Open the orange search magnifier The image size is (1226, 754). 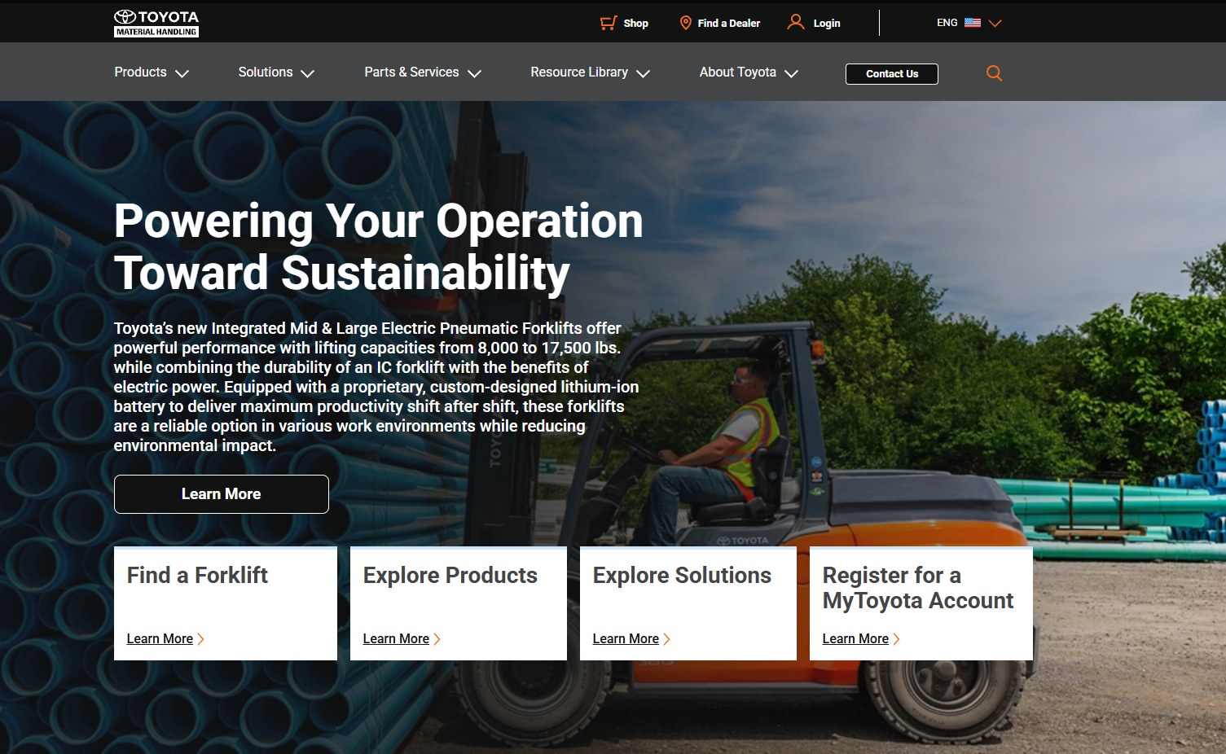point(994,73)
